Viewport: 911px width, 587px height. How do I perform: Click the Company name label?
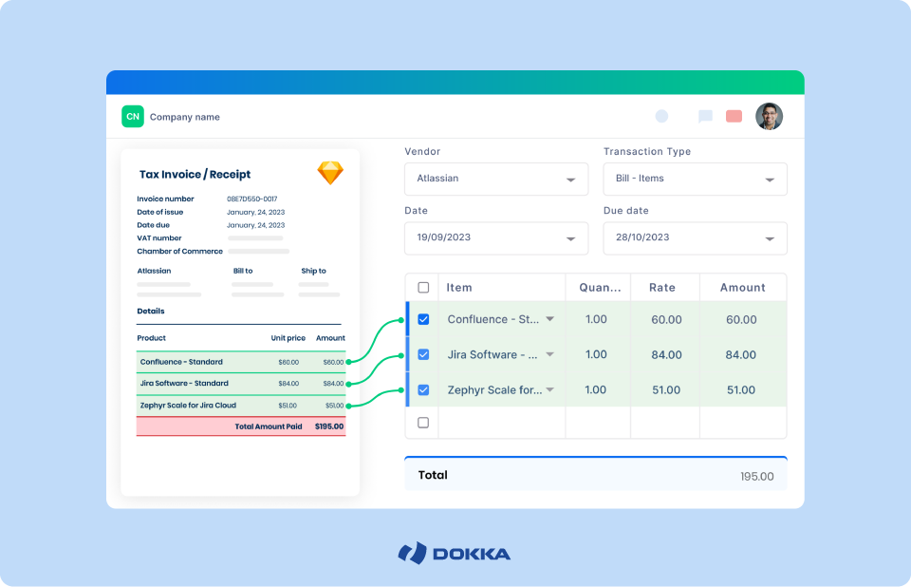[185, 117]
